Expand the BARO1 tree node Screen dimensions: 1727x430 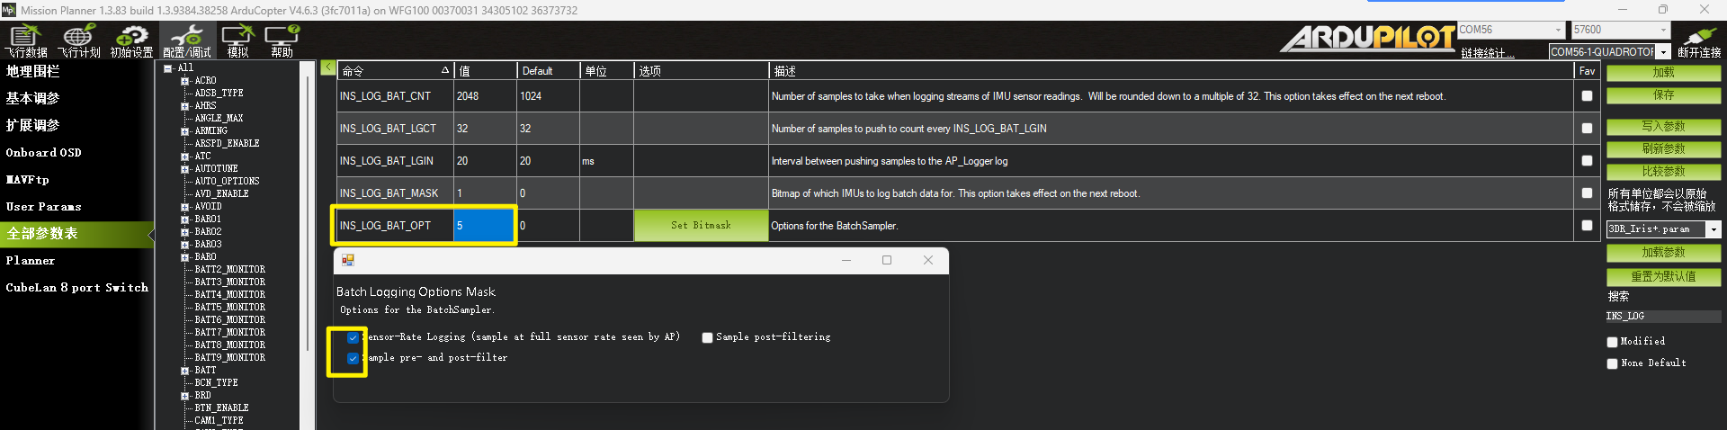click(x=184, y=219)
